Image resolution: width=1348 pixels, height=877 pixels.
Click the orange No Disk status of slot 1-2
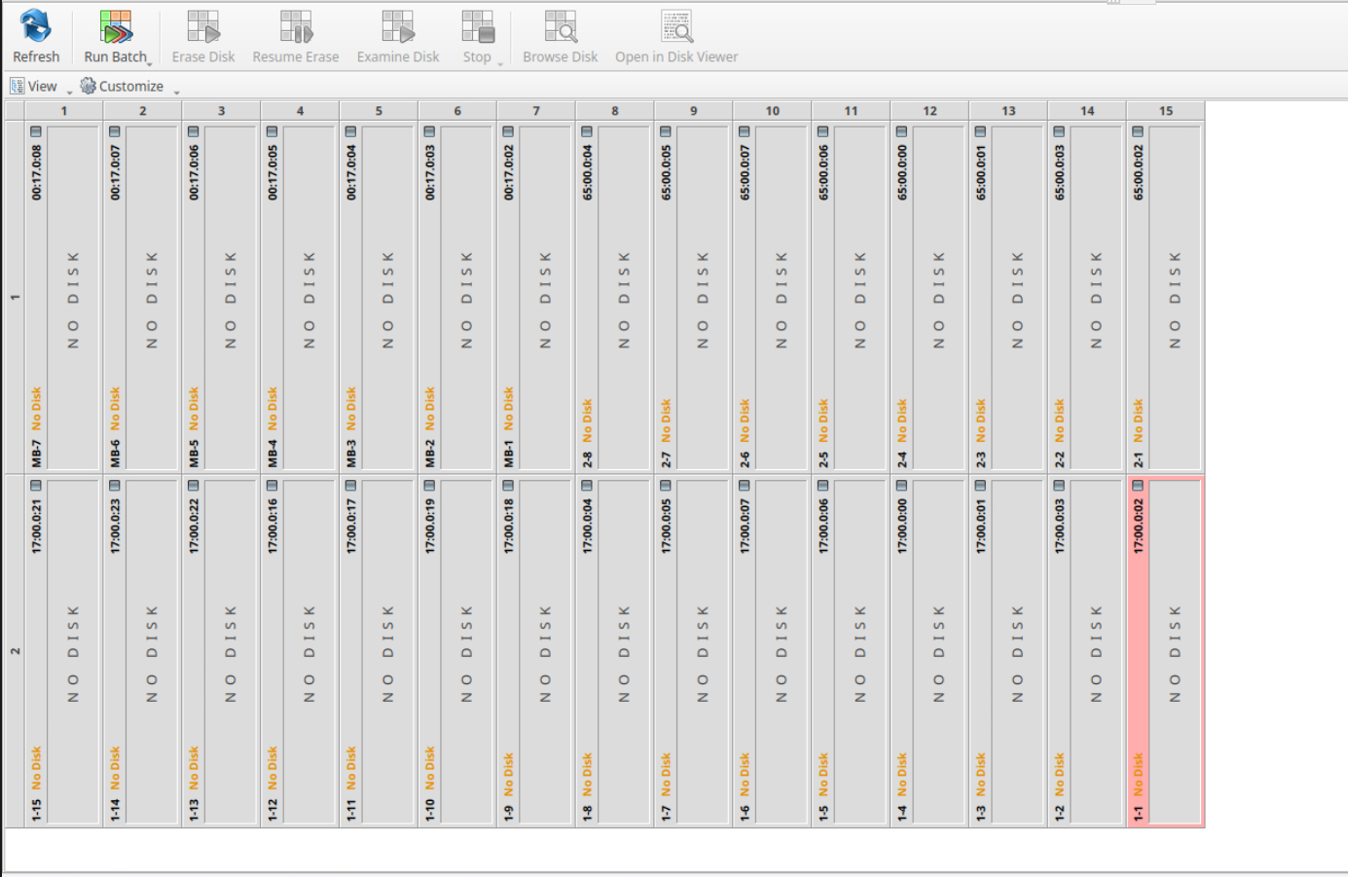click(x=1059, y=774)
